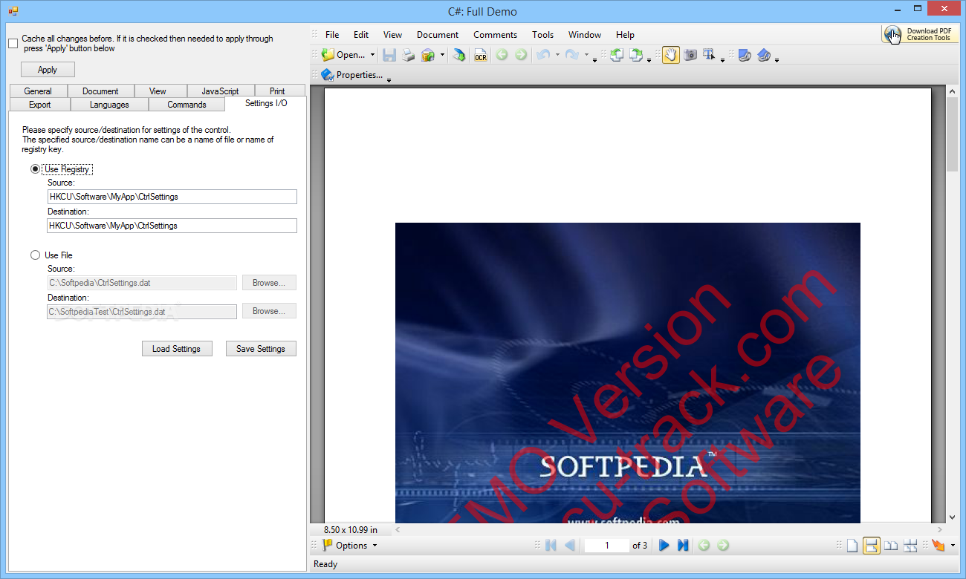Switch to the Export tab
The image size is (966, 579).
(40, 105)
